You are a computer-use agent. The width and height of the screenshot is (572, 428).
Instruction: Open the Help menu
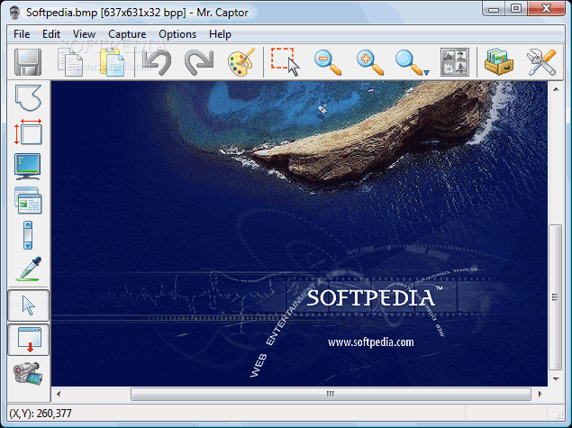[220, 34]
